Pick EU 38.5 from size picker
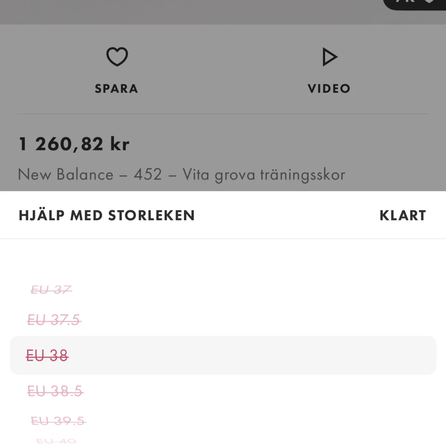 55,391
